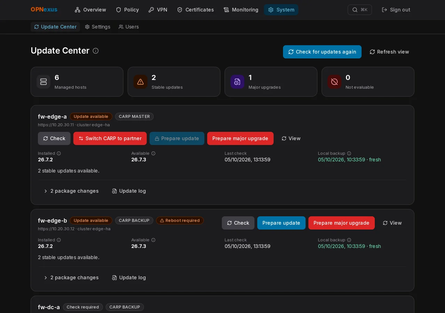445x313 pixels.
Task: Open the Policy nav item
Action: 127,10
